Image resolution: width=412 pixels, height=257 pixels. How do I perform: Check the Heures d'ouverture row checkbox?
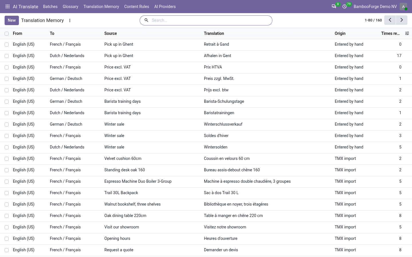point(7,239)
